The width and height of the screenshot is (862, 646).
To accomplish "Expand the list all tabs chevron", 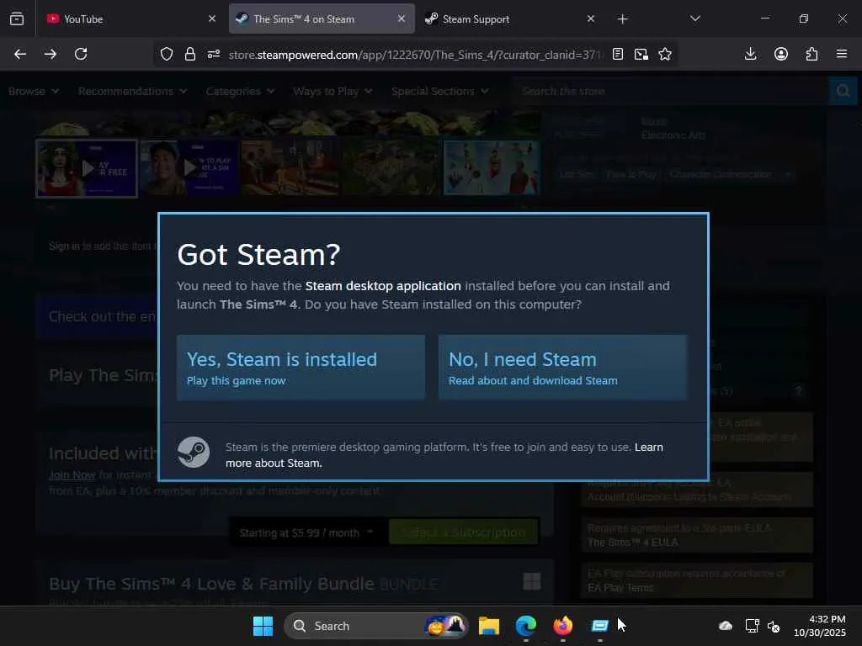I will 694,19.
